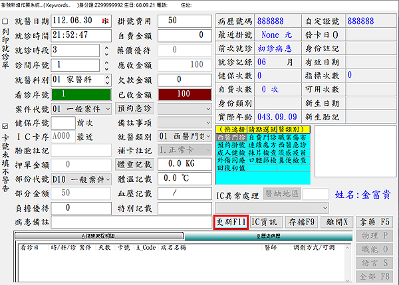This screenshot has height=285, width=399.
Task: Choose 西醫門診 in the quick registration list
Action: [231, 137]
